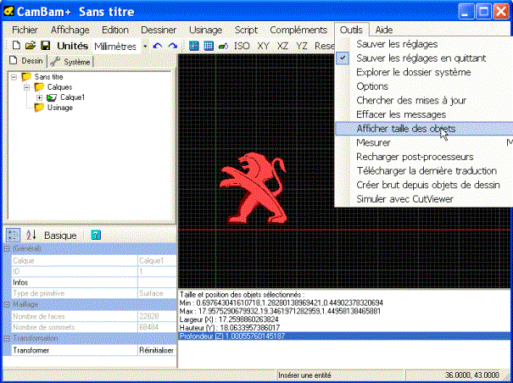The height and width of the screenshot is (383, 513).
Task: Click the Open file folder icon
Action: (x=30, y=46)
